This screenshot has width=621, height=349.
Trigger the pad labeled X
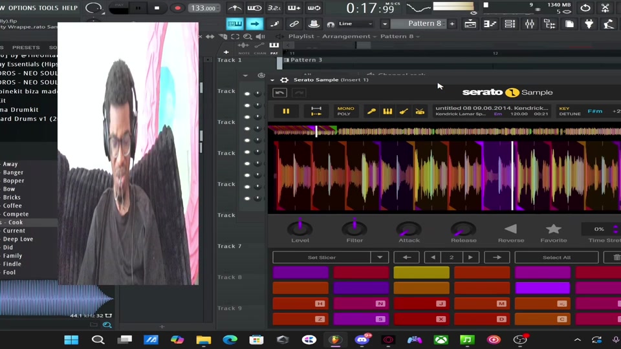[x=421, y=319]
